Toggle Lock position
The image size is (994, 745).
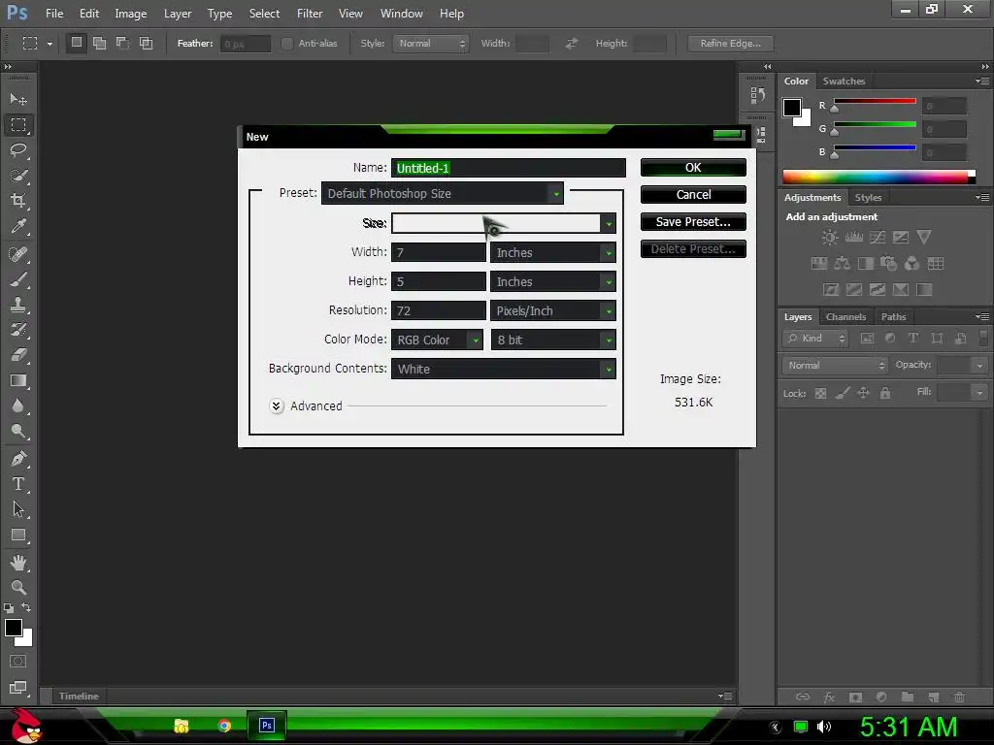coord(863,394)
